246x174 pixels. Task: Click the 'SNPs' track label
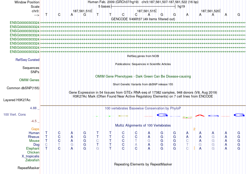35,72
